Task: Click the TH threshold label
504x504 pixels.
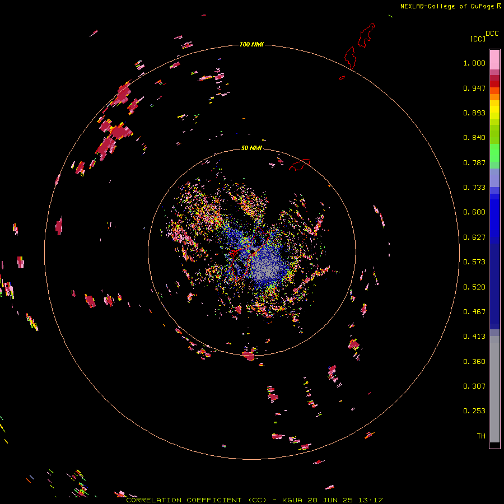Action: (481, 436)
